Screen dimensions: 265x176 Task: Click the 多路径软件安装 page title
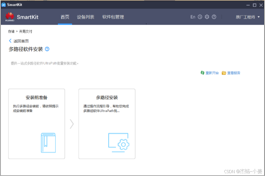[x=26, y=49]
